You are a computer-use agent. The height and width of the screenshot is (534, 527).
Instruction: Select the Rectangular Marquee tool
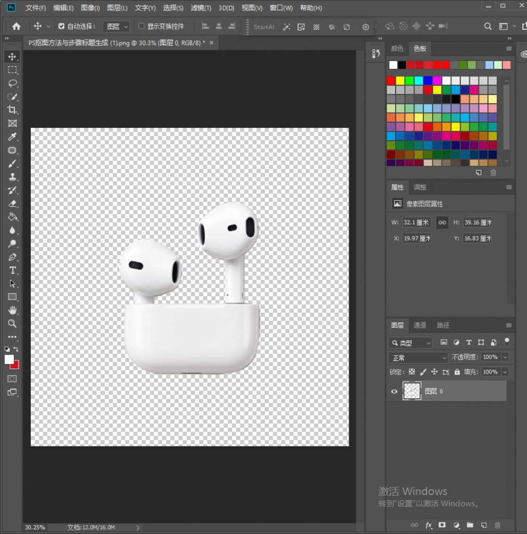[x=13, y=70]
